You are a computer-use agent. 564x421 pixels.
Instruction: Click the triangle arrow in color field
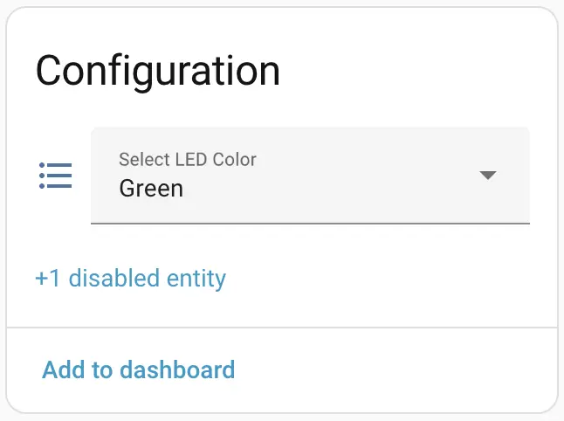point(488,176)
